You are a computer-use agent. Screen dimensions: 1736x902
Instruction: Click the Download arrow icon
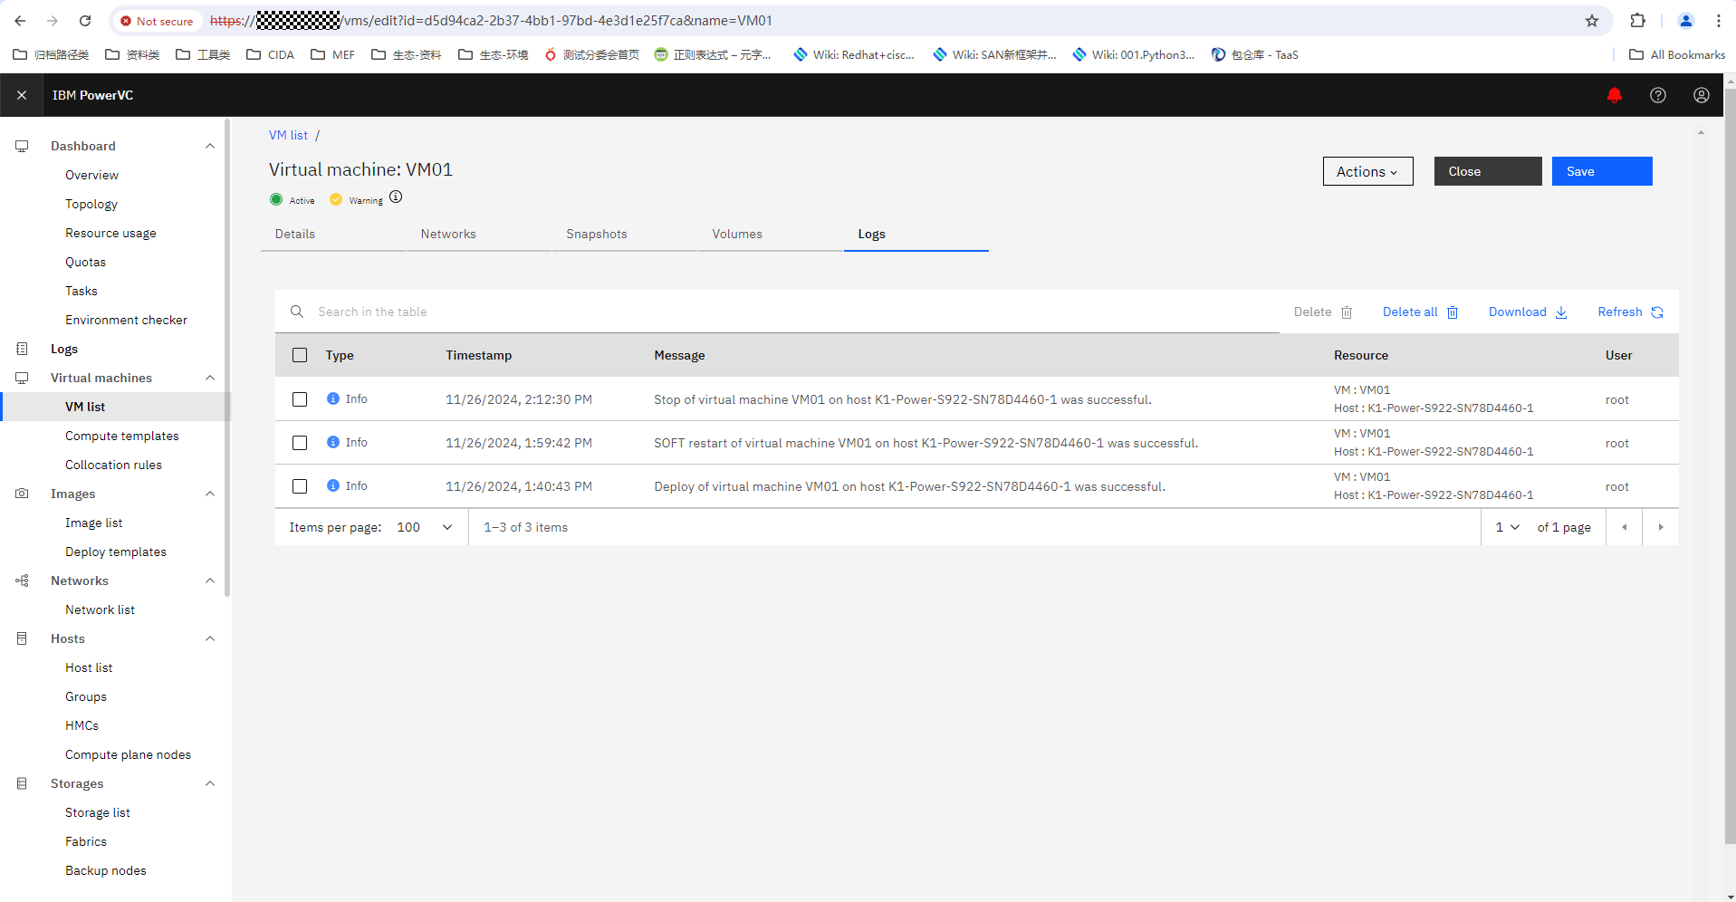[1561, 312]
